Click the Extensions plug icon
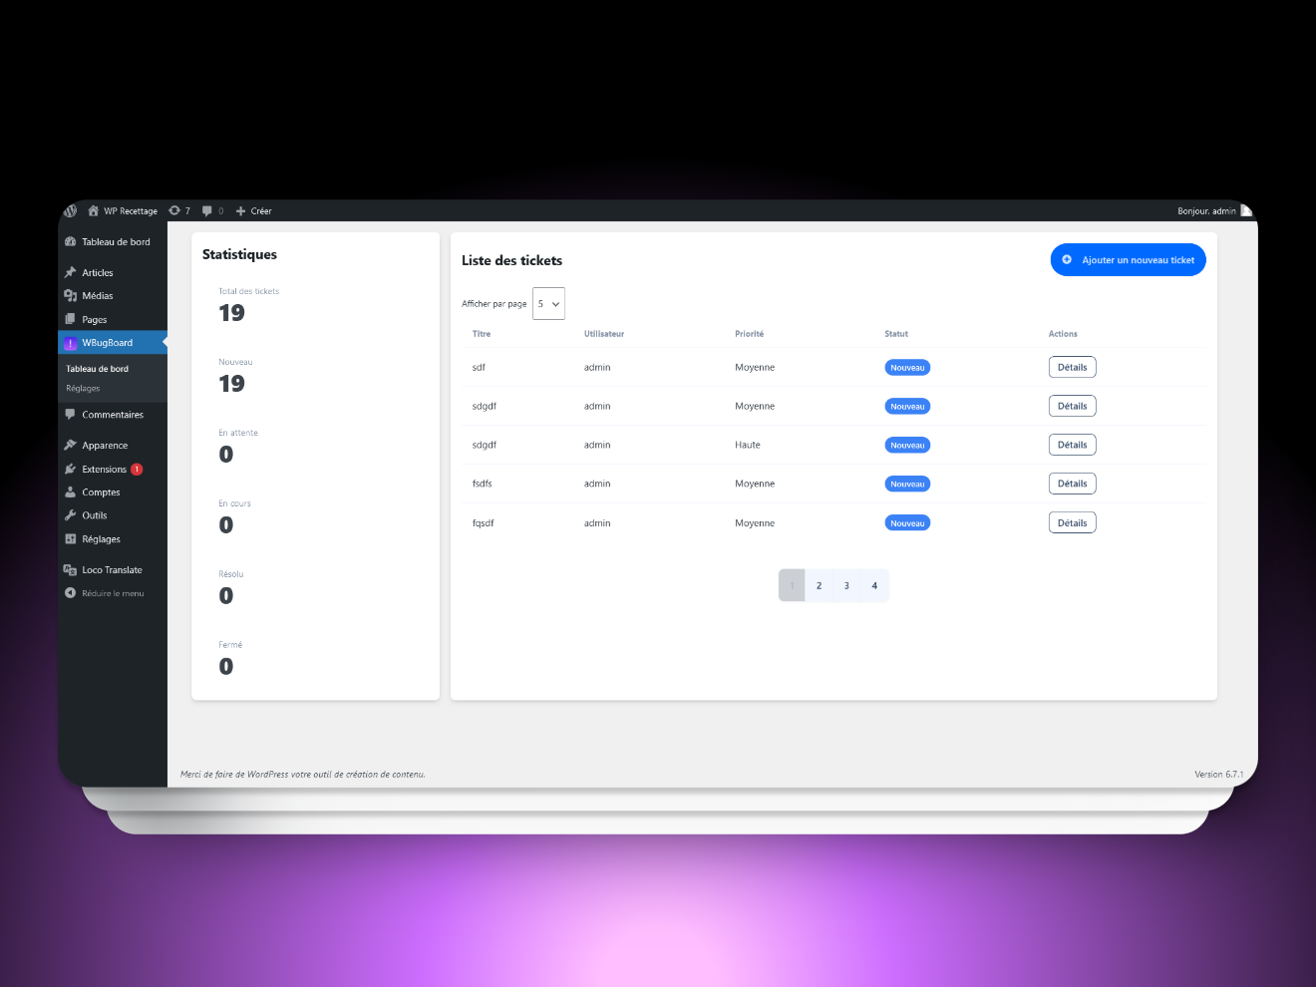Viewport: 1316px width, 987px height. [x=70, y=470]
